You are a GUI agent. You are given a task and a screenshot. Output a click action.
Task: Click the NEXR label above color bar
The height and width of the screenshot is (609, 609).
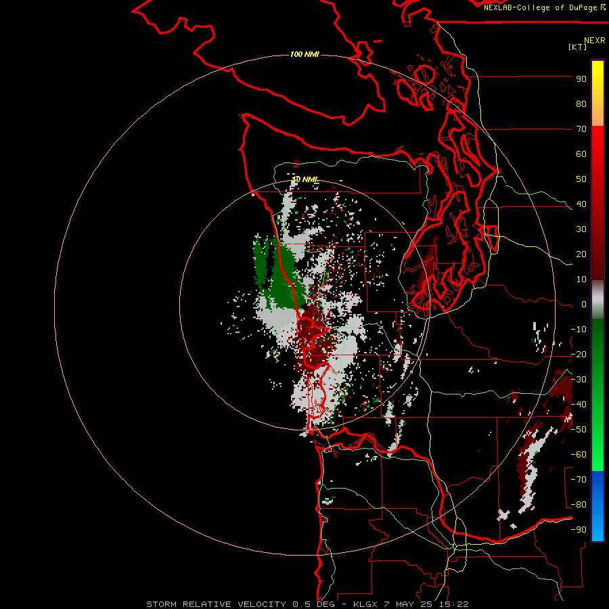pos(595,41)
